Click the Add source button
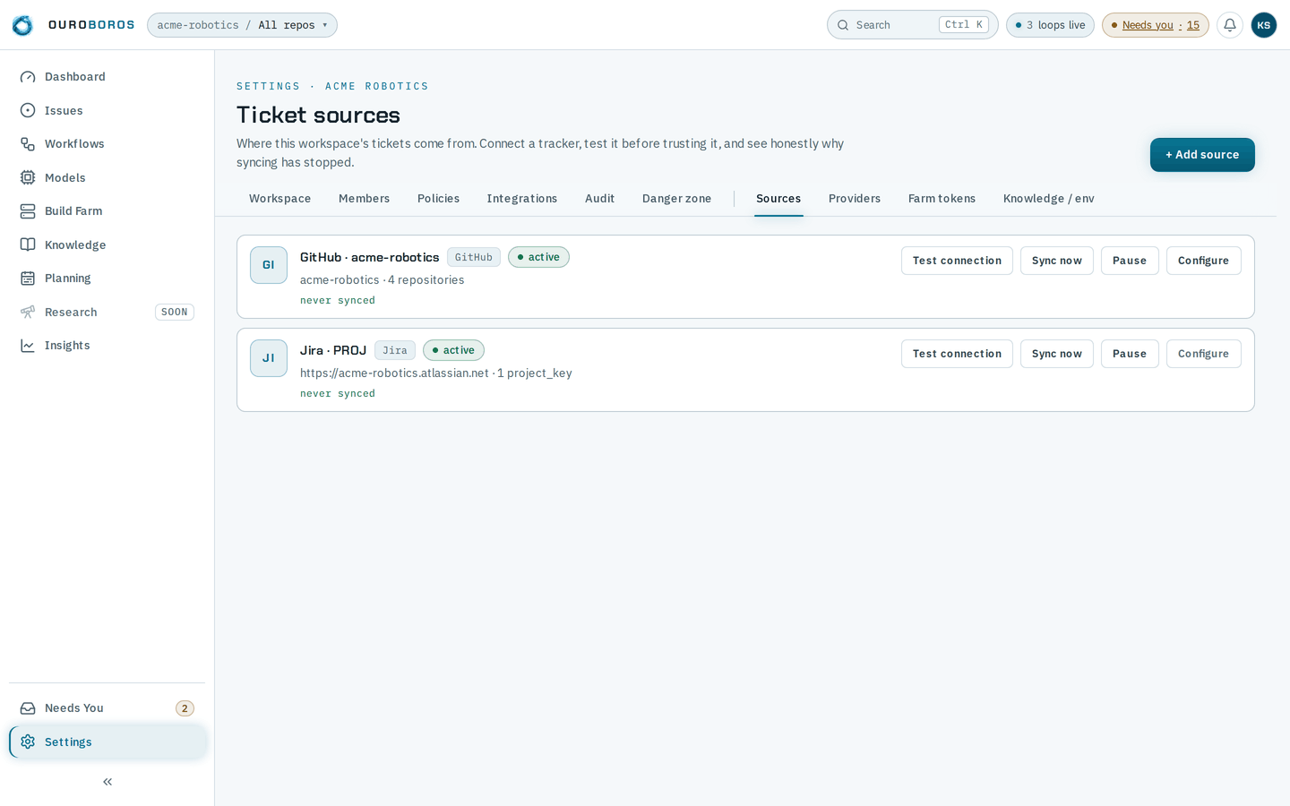This screenshot has height=806, width=1290. (x=1202, y=155)
